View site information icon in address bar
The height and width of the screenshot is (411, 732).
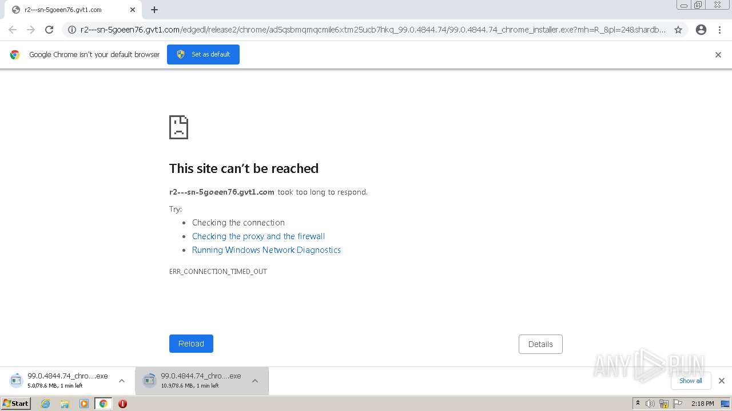click(x=72, y=30)
